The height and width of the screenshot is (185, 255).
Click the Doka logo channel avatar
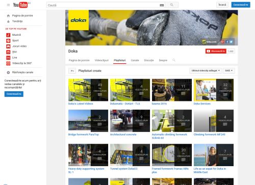click(x=79, y=20)
